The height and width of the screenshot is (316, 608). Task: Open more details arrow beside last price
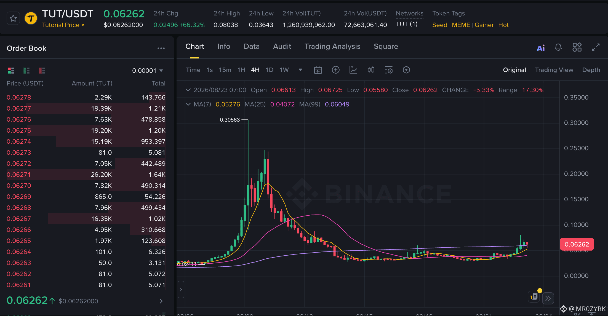click(161, 301)
